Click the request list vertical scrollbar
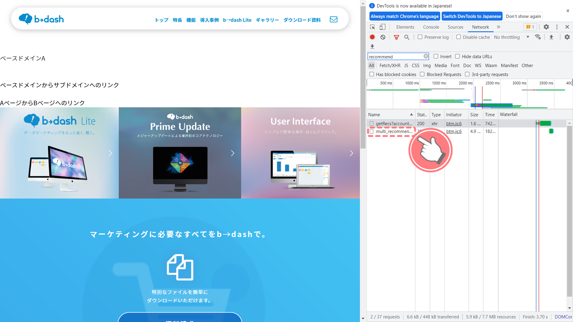Viewport: 573px width, 322px height. point(569,211)
